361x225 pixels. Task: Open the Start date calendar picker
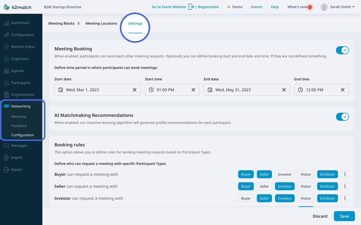61,90
